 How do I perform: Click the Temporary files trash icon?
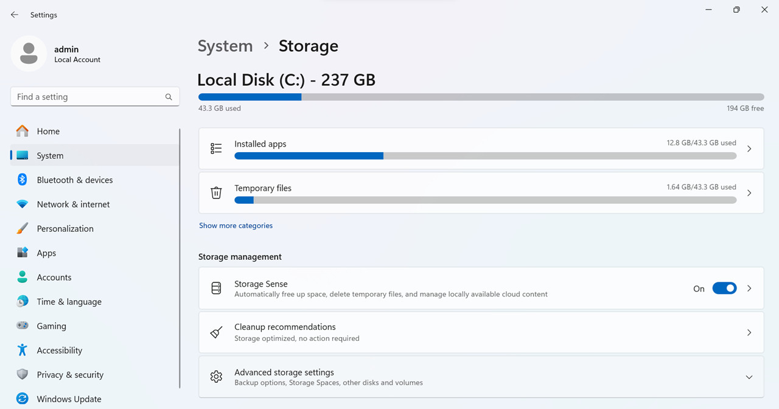(216, 193)
